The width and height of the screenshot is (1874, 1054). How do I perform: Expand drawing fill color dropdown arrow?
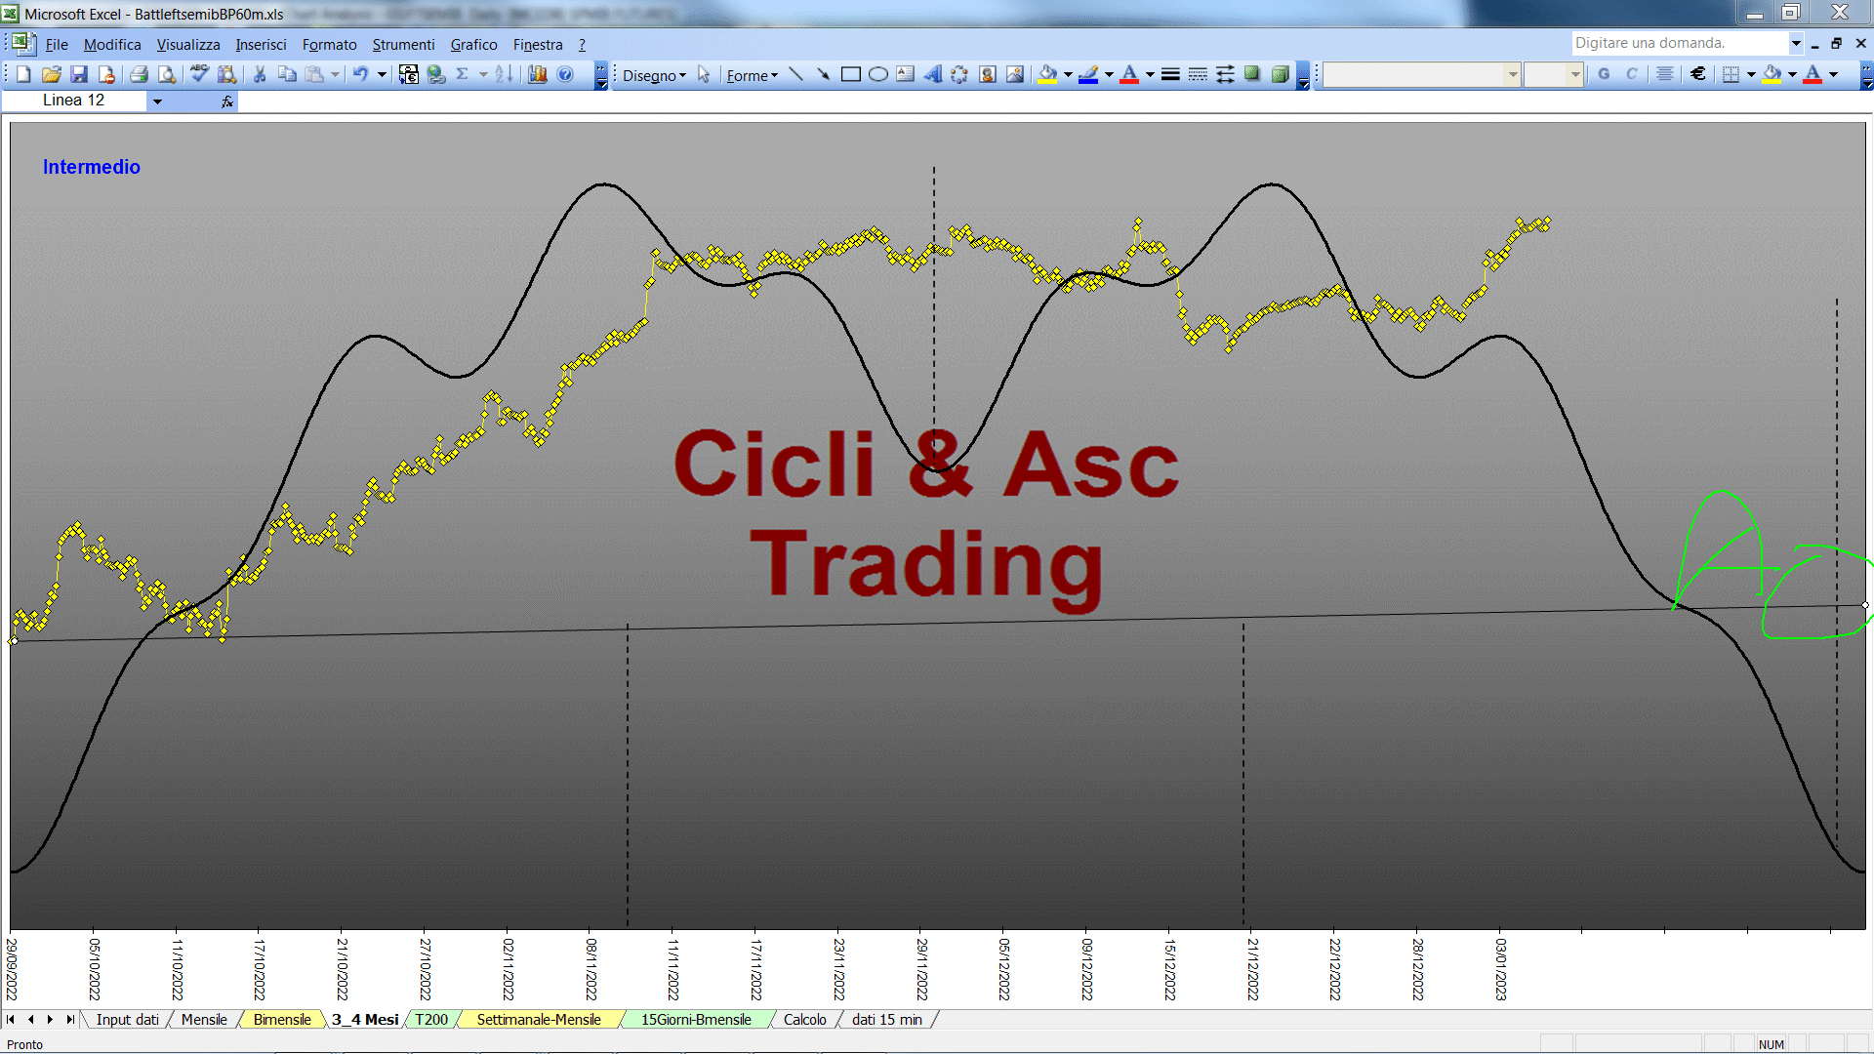coord(1068,75)
